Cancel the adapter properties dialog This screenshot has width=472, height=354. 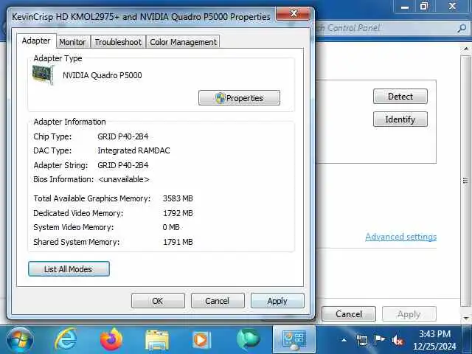click(x=218, y=301)
